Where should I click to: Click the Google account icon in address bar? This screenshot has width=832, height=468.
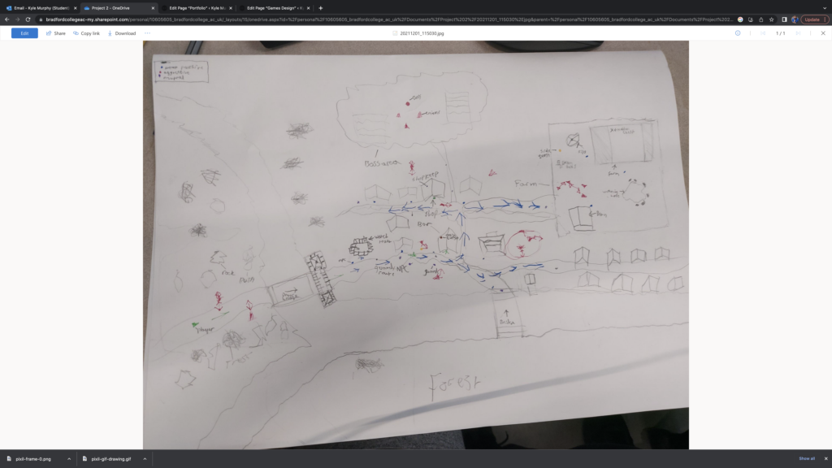pyautogui.click(x=740, y=19)
